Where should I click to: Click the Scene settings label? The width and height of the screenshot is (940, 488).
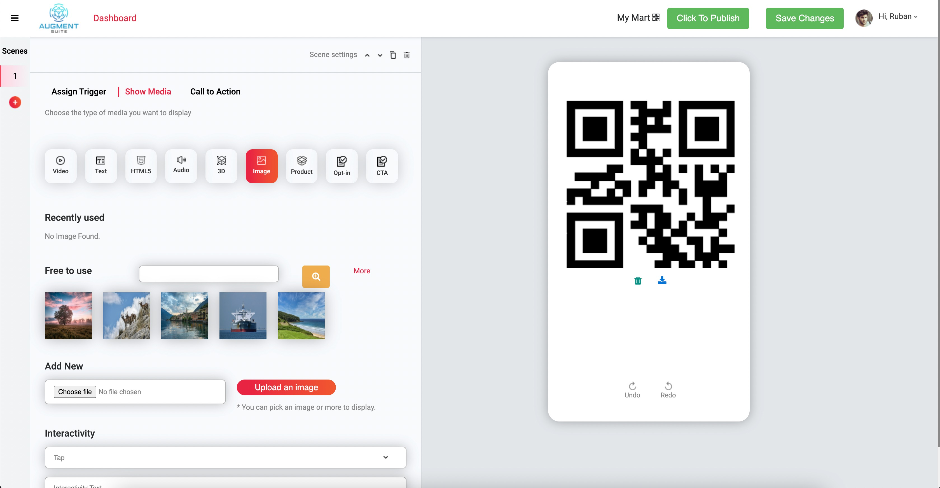(333, 55)
